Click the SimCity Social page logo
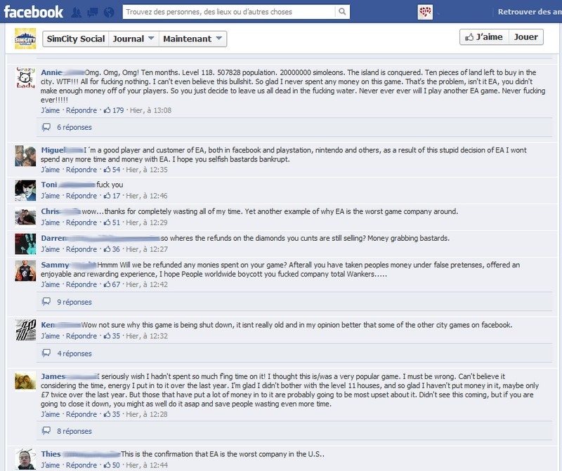The width and height of the screenshot is (562, 471). tap(25, 39)
